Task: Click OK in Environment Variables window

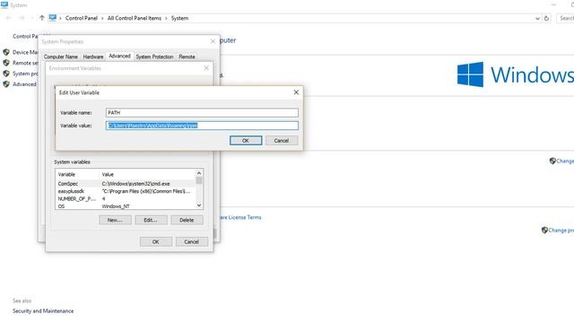Action: click(155, 241)
